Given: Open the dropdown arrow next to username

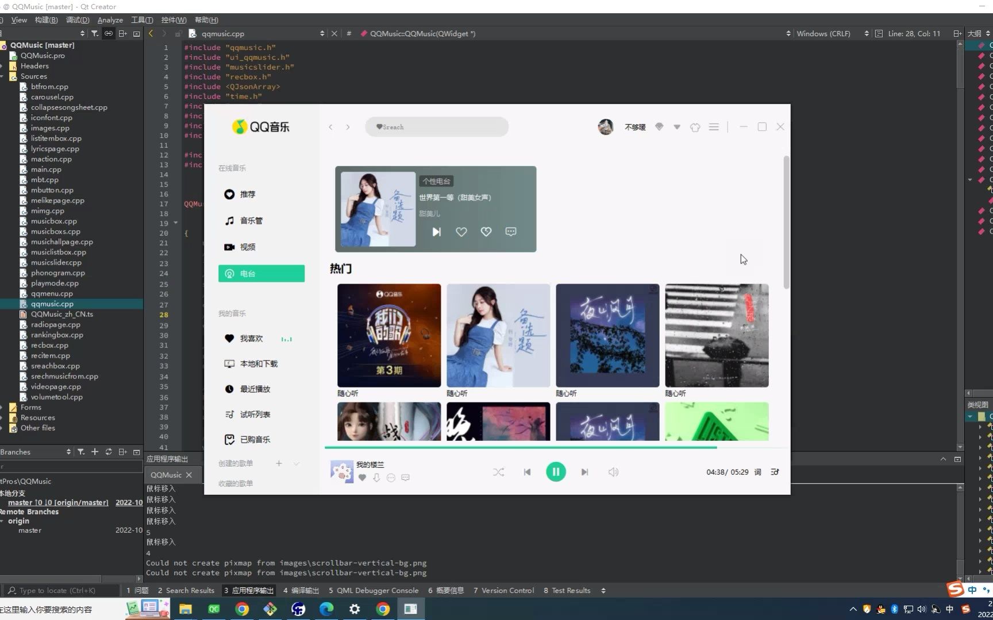Looking at the screenshot, I should click(677, 127).
